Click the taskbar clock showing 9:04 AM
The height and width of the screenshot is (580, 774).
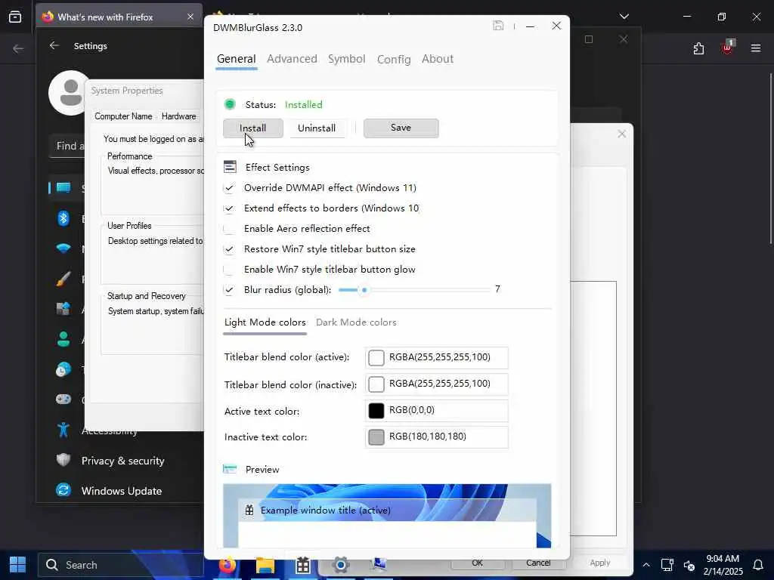(x=723, y=565)
